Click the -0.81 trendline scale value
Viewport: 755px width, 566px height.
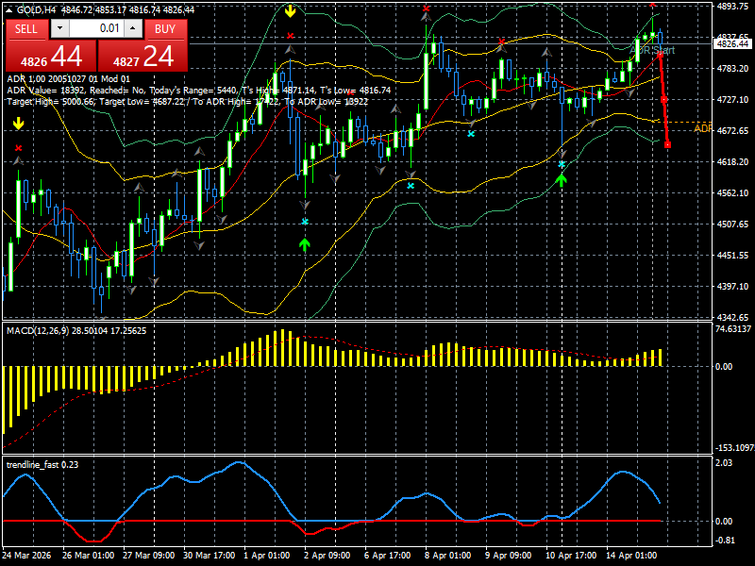point(725,540)
